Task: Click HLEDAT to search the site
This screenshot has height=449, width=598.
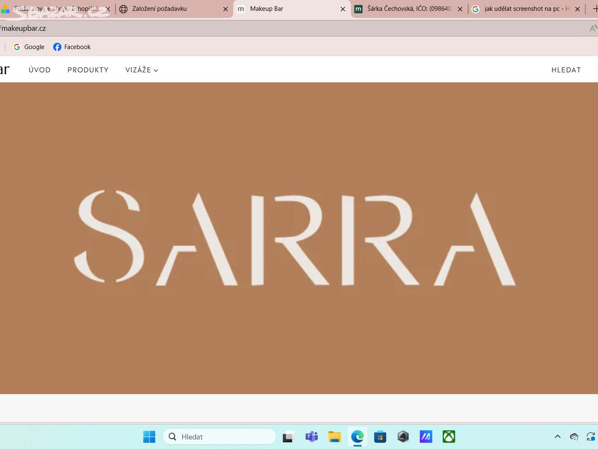Action: (566, 70)
